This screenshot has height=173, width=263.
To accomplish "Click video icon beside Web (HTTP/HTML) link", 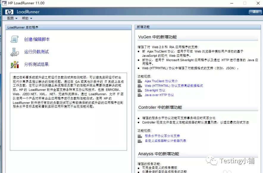I will click(x=140, y=86).
